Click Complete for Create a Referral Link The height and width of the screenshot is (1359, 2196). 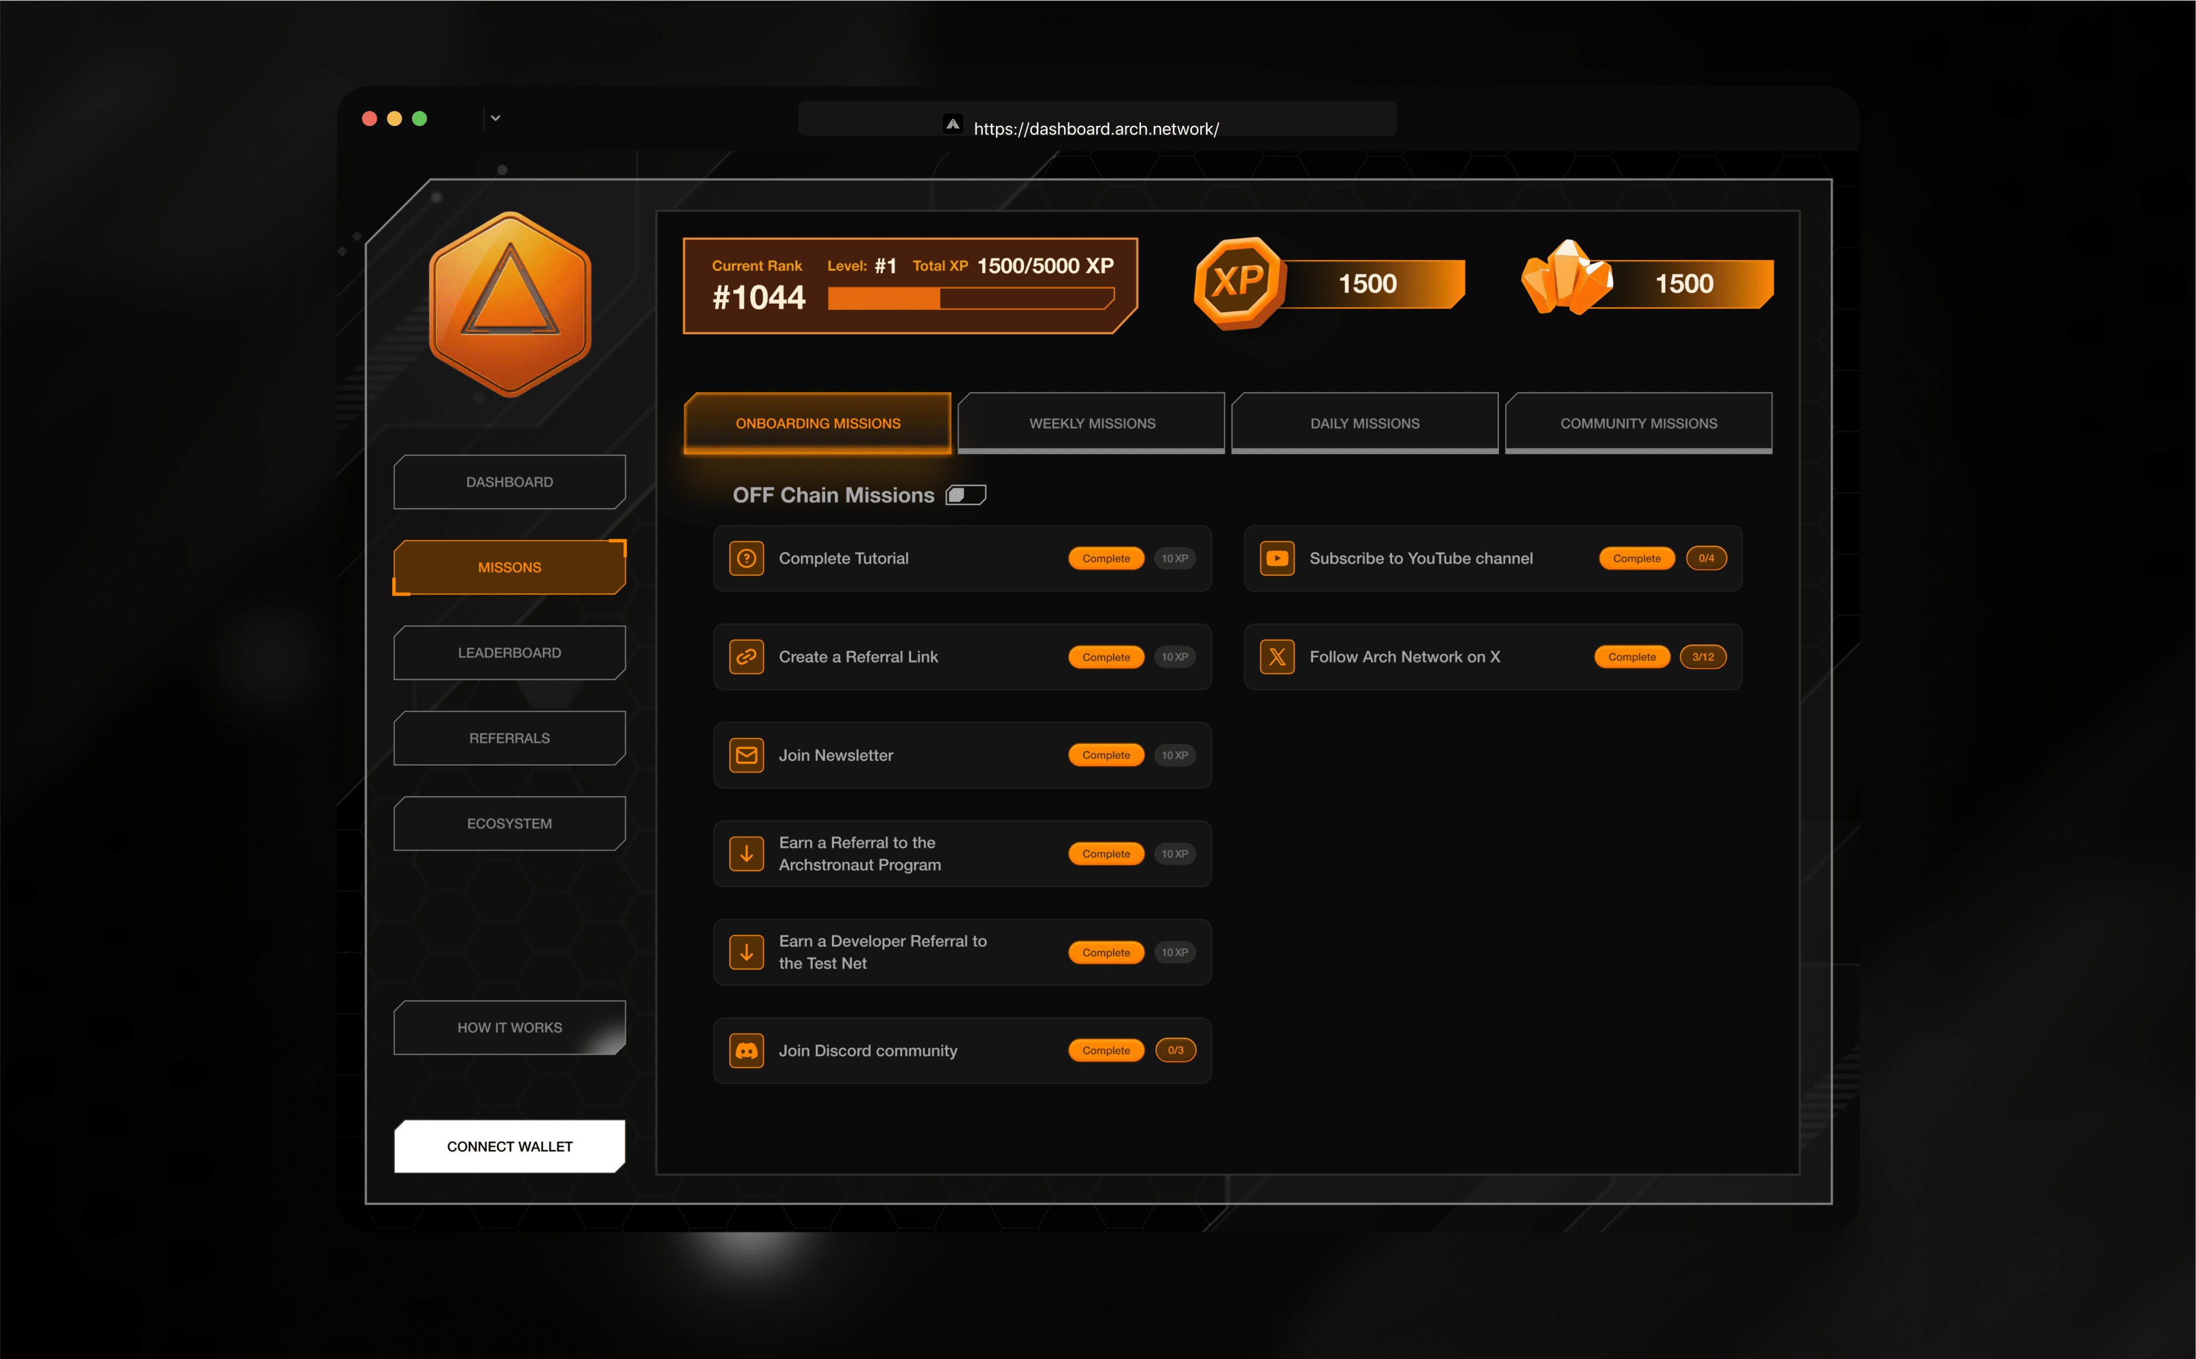tap(1106, 657)
